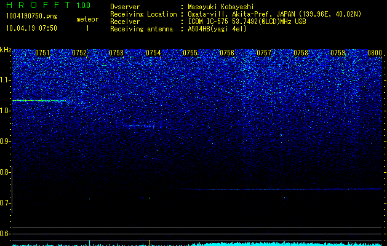Image resolution: width=387 pixels, height=246 pixels.
Task: Click the yellow marker in the bottom signal strip
Action: (150, 242)
